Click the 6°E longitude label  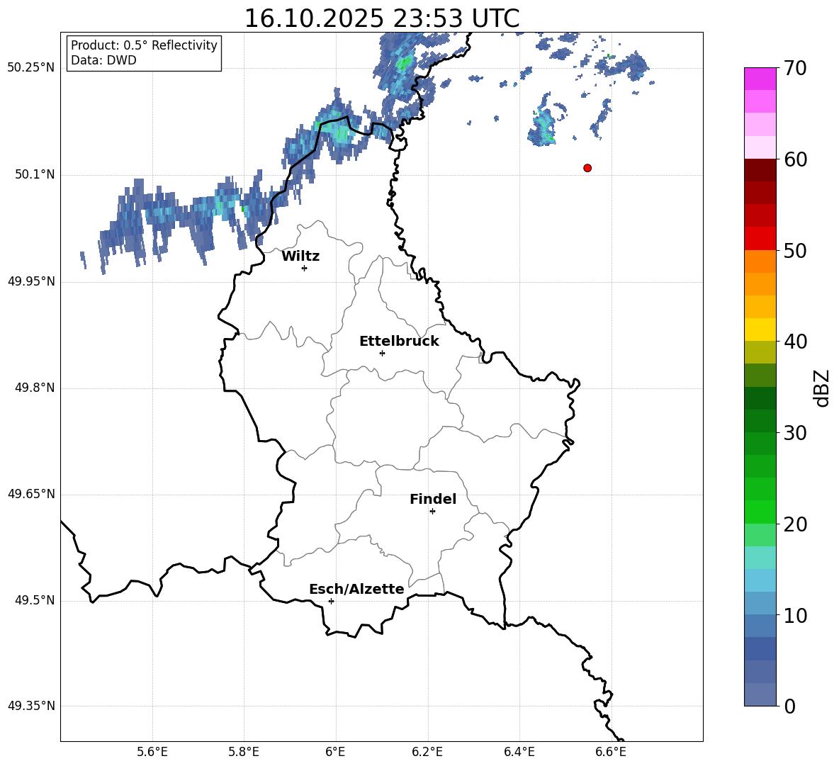click(x=335, y=752)
